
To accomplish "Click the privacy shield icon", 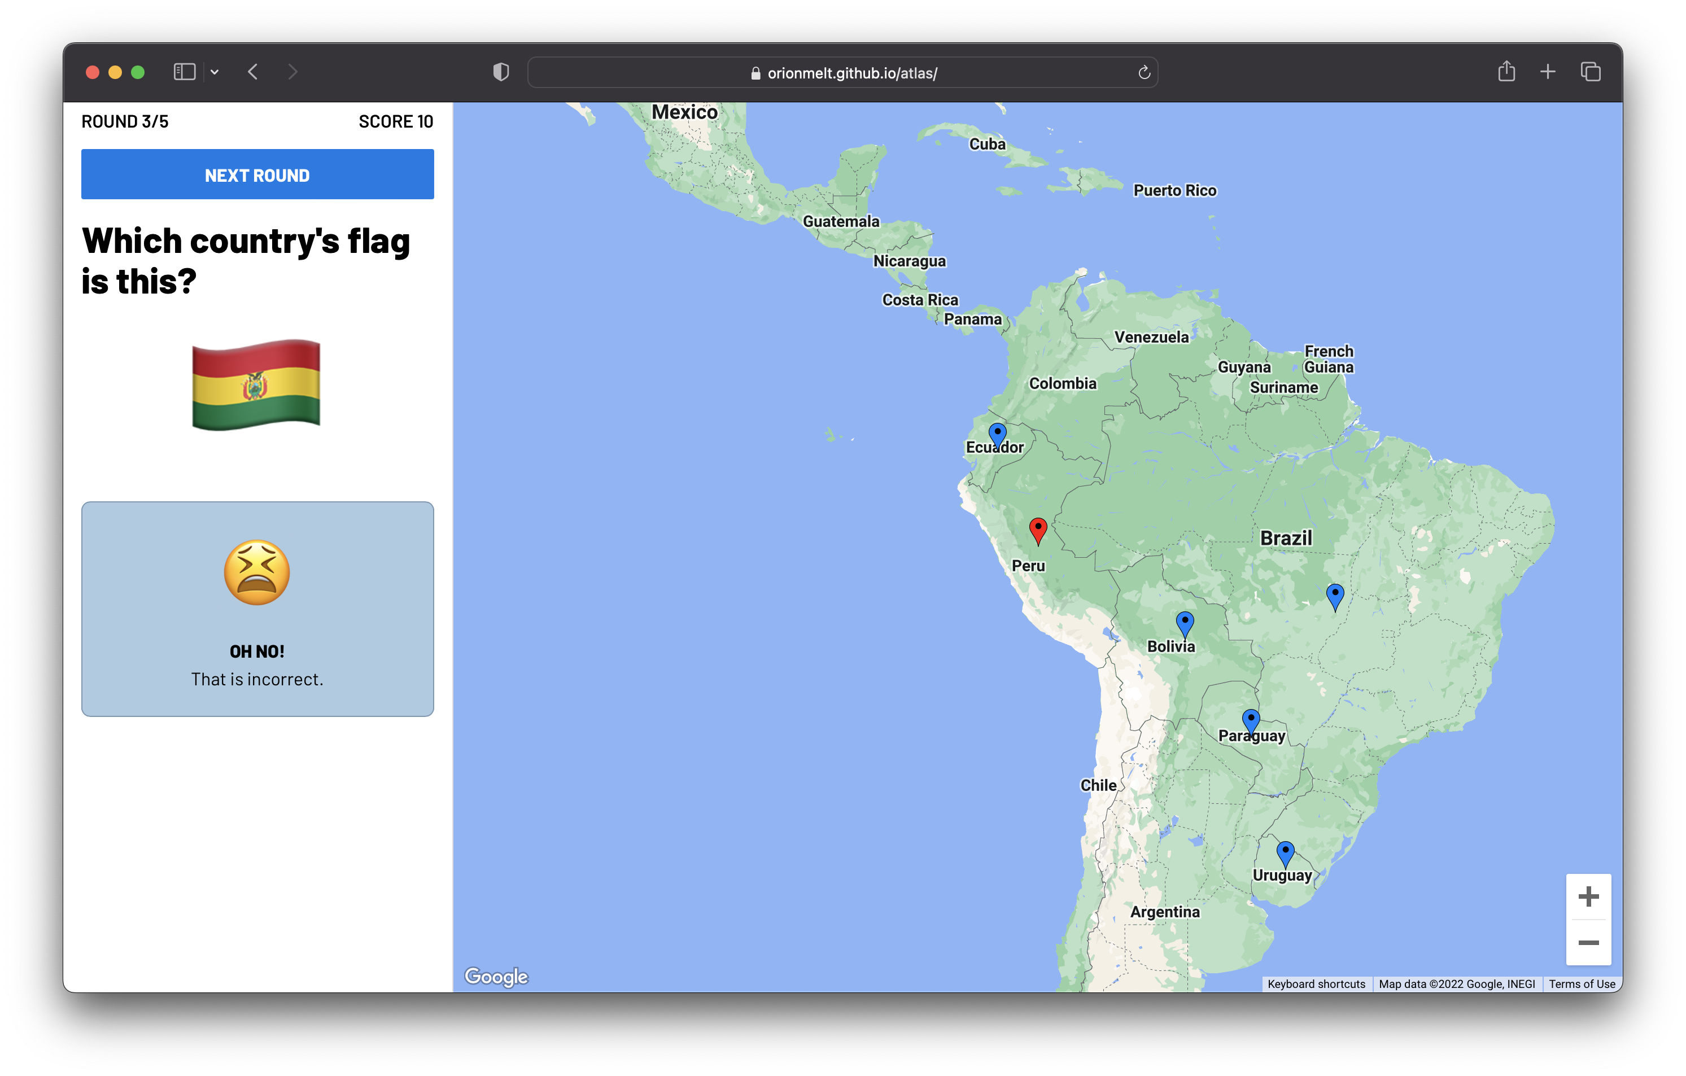I will (x=501, y=72).
